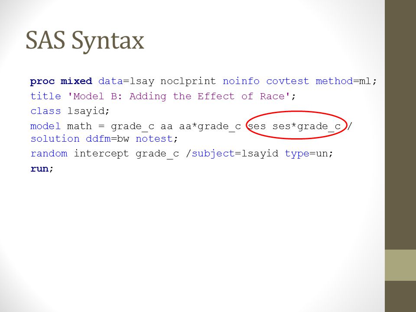Click the 'noclprint' option

coord(188,81)
